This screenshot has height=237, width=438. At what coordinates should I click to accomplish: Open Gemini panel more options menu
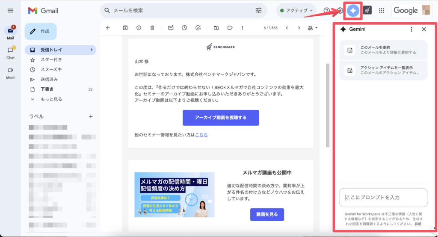pos(411,29)
